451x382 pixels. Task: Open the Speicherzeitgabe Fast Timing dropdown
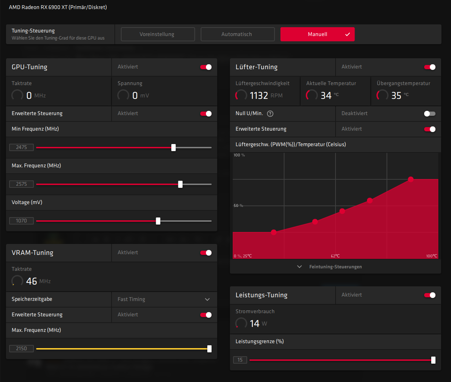tap(164, 299)
